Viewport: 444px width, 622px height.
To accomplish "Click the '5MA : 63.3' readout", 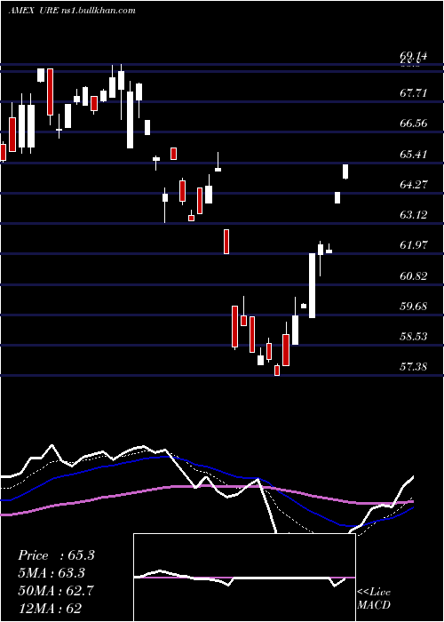I will click(x=52, y=573).
